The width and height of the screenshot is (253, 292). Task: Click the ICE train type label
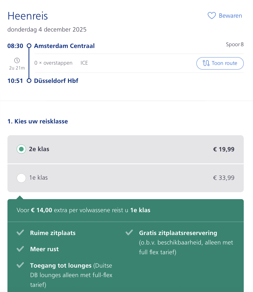tap(84, 63)
